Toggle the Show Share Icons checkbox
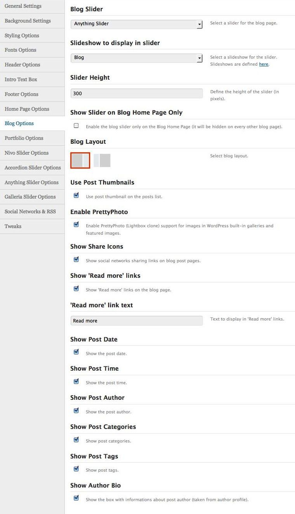Screen dimensions: 295x514 pyautogui.click(x=76, y=260)
